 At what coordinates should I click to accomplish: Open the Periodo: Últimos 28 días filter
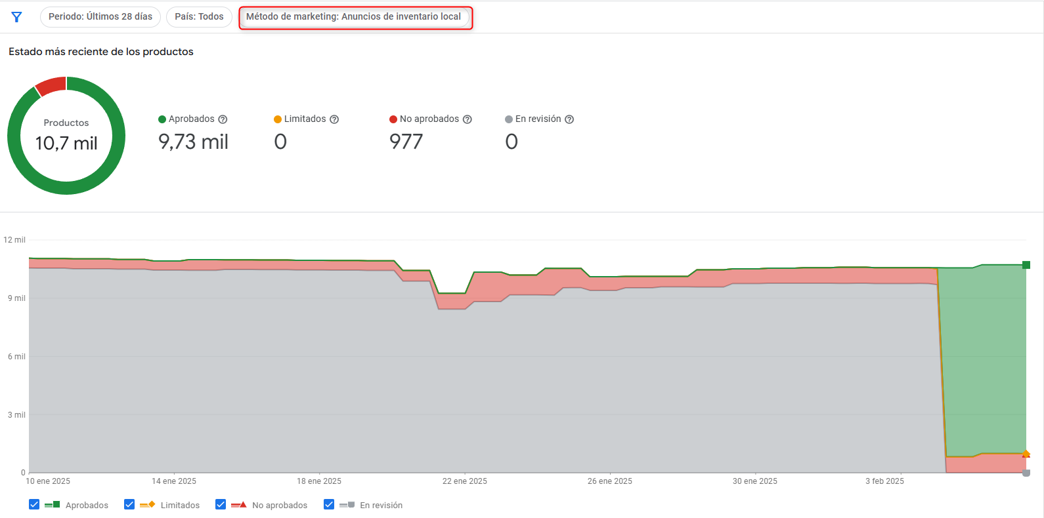point(100,17)
